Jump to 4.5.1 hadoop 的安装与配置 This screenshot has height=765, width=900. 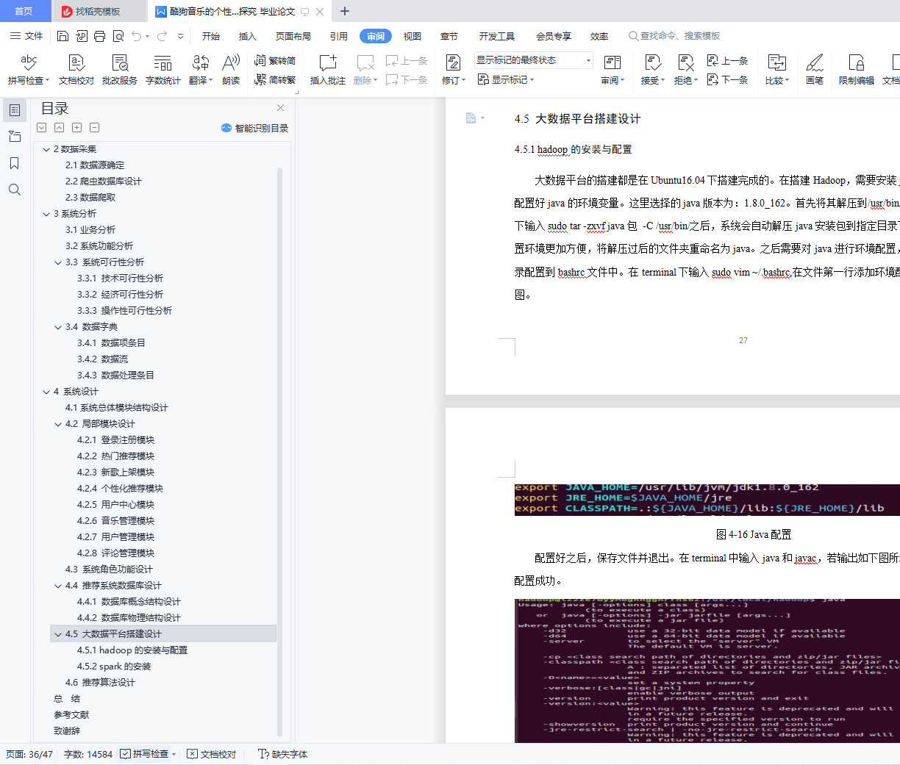pos(132,650)
